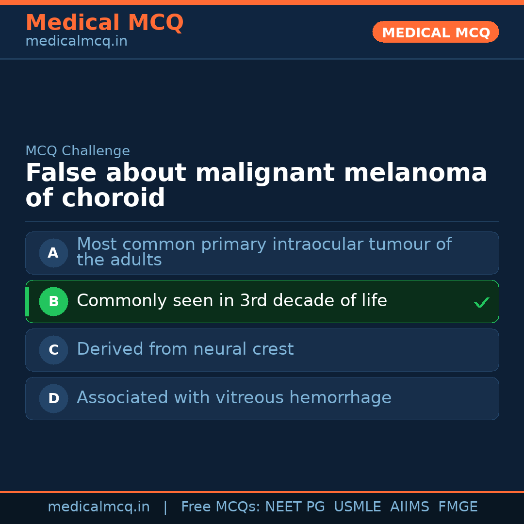This screenshot has height=524, width=524.
Task: Click the large "Medical MCQ" header title
Action: tap(104, 23)
